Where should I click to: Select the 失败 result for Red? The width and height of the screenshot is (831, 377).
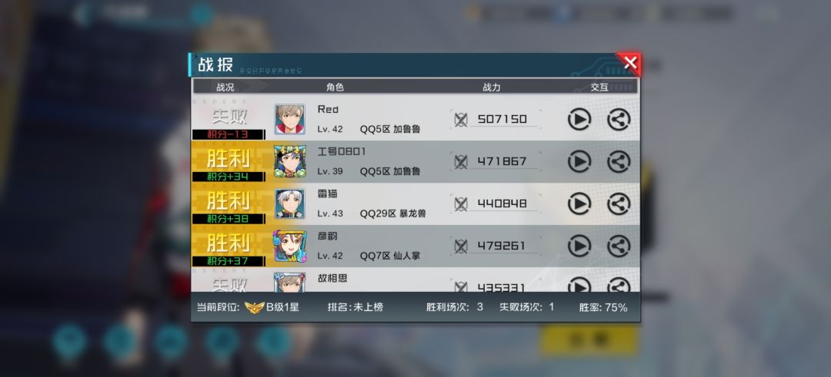click(x=229, y=116)
